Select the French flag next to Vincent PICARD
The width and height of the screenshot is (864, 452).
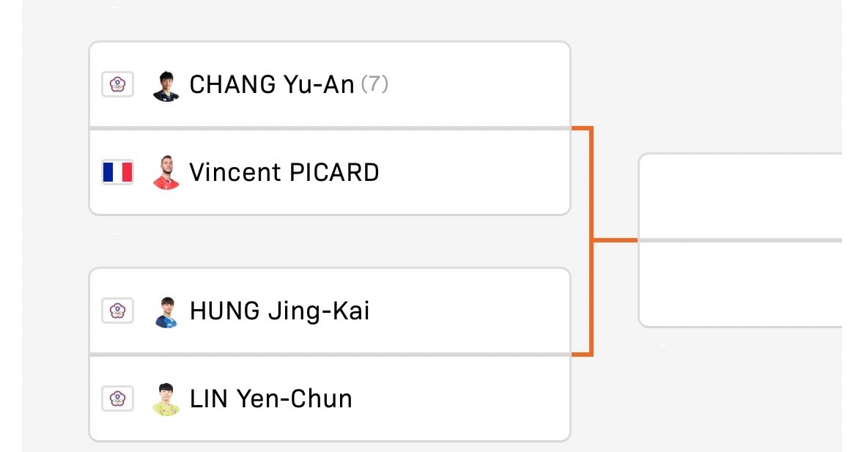(x=117, y=172)
